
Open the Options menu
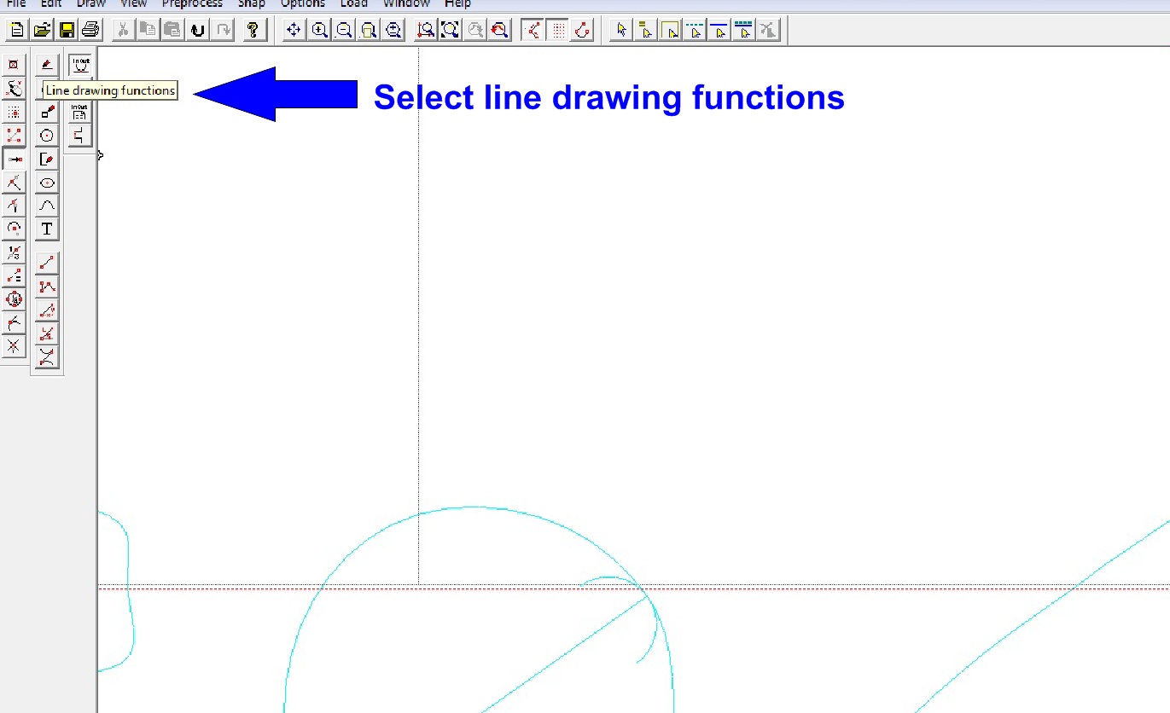303,3
